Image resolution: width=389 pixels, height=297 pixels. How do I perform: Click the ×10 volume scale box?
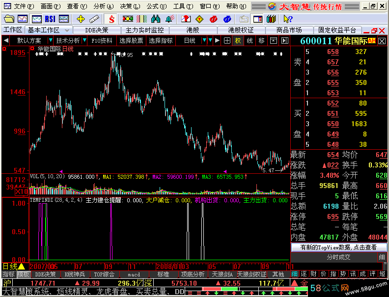[x=21, y=191]
